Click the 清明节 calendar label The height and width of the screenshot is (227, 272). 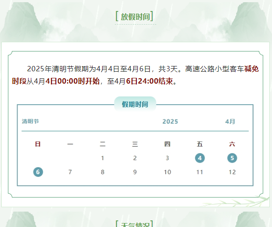[30, 121]
